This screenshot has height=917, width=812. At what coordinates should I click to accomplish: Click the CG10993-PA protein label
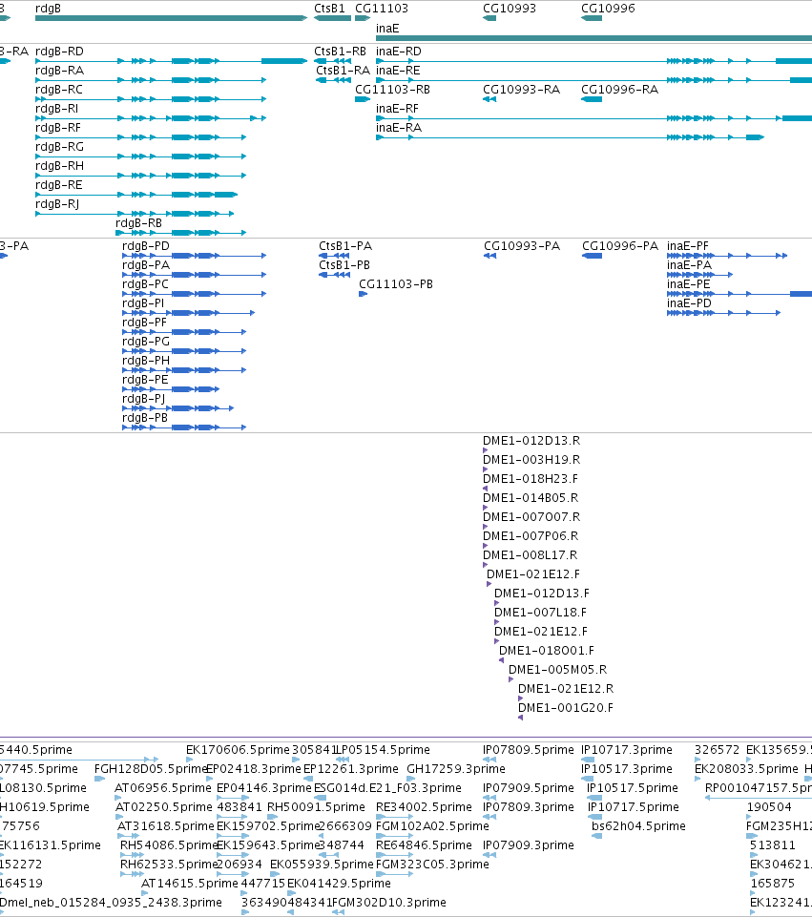coord(522,246)
